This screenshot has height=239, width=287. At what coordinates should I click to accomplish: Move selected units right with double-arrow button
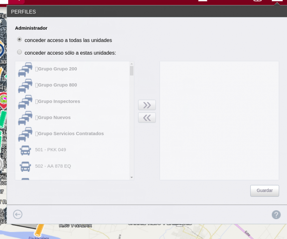tap(147, 105)
